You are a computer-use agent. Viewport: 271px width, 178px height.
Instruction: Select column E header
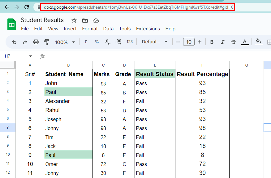tap(155, 65)
